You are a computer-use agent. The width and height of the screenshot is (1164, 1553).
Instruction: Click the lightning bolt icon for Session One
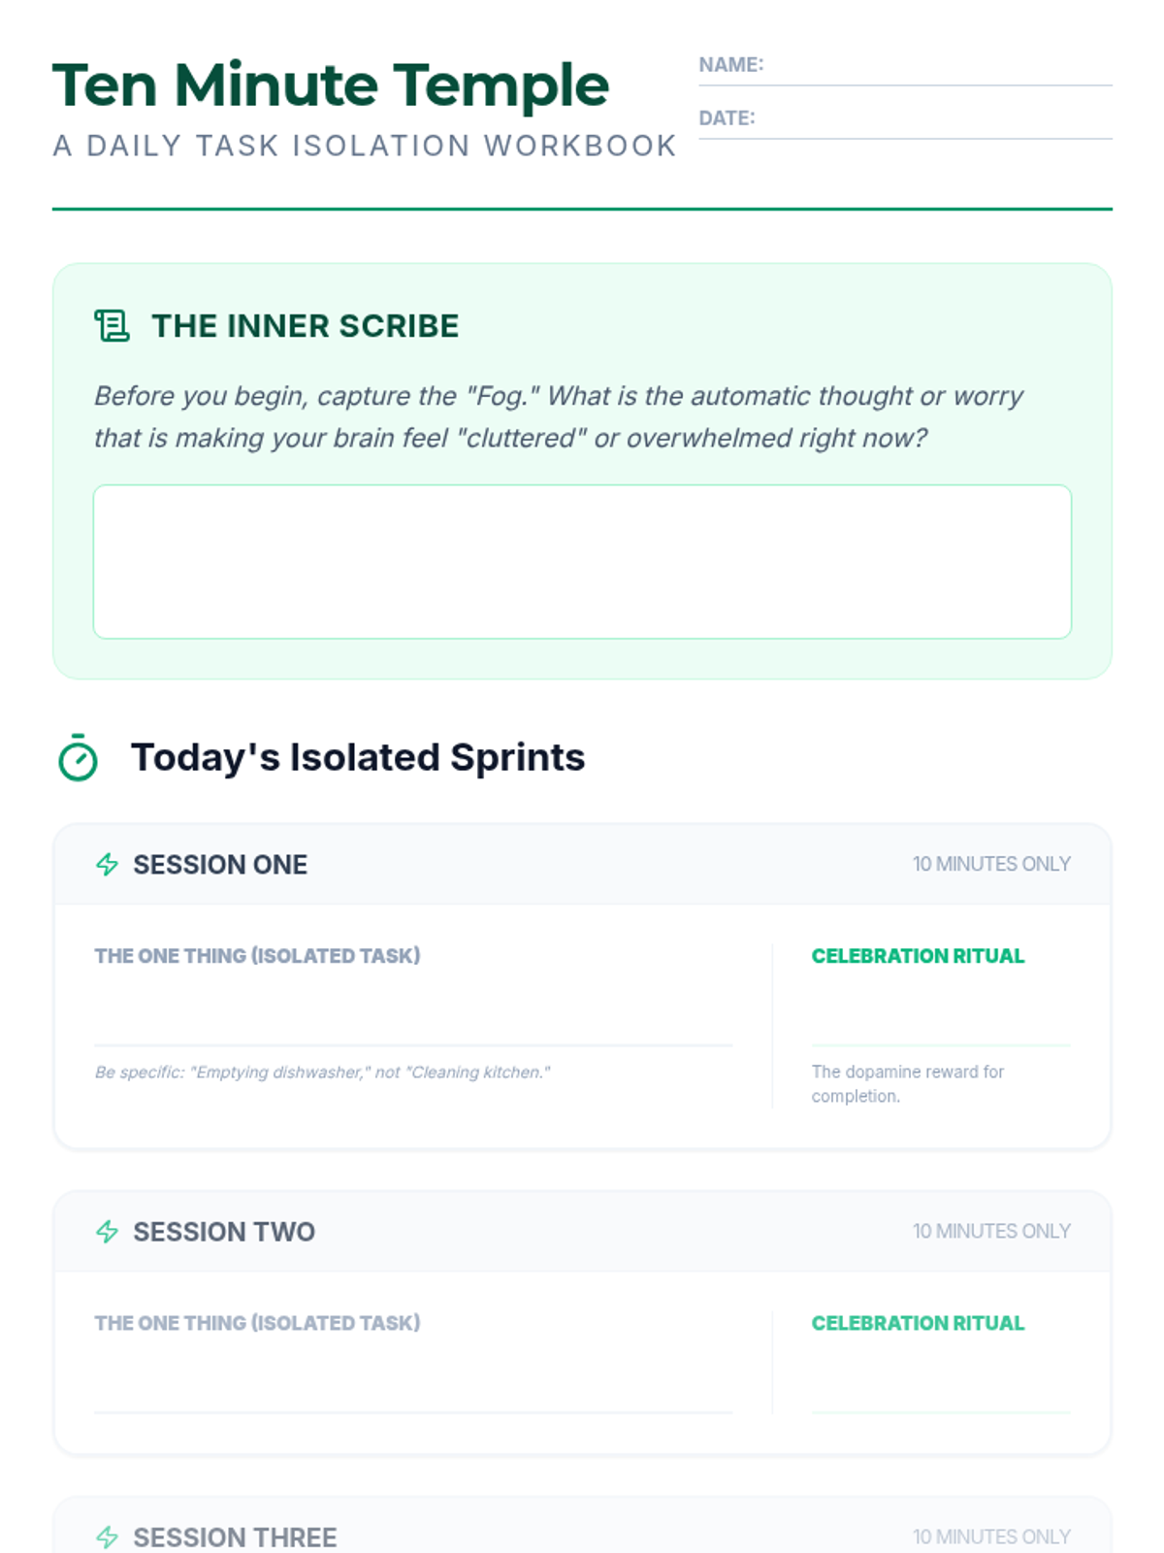[x=107, y=864]
